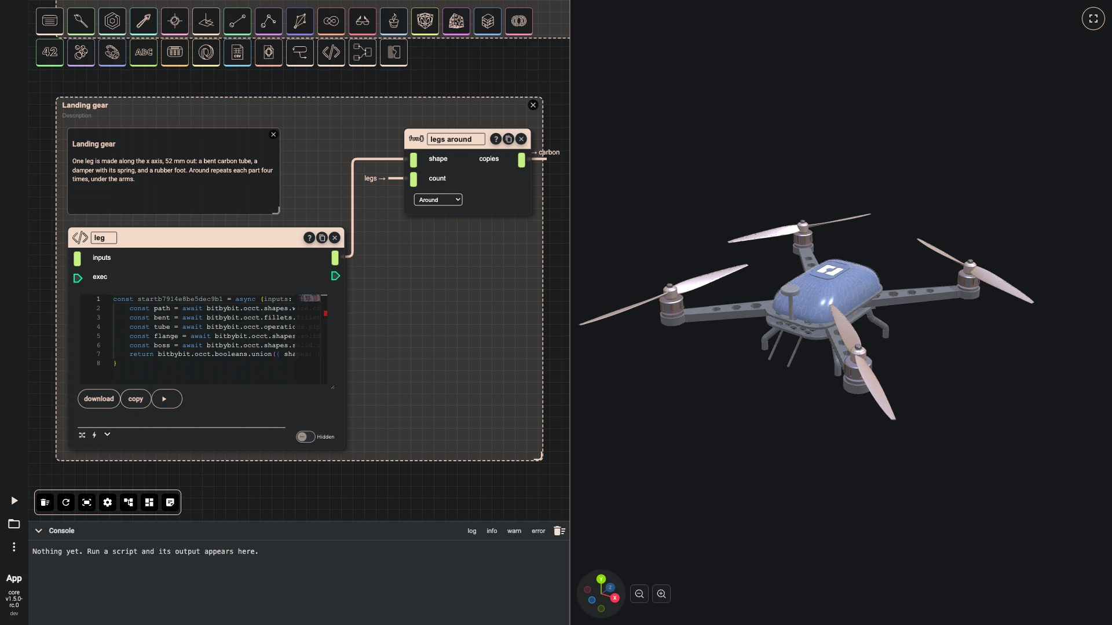Click the refresh icon in bottom toolbar

pyautogui.click(x=66, y=502)
